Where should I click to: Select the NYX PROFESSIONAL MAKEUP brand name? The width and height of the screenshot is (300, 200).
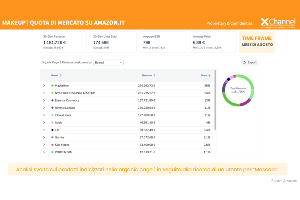click(x=75, y=93)
